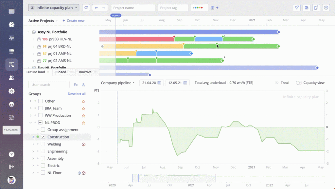
Task: Open the Infinite capacity plan dropdown
Action: [x=53, y=7]
